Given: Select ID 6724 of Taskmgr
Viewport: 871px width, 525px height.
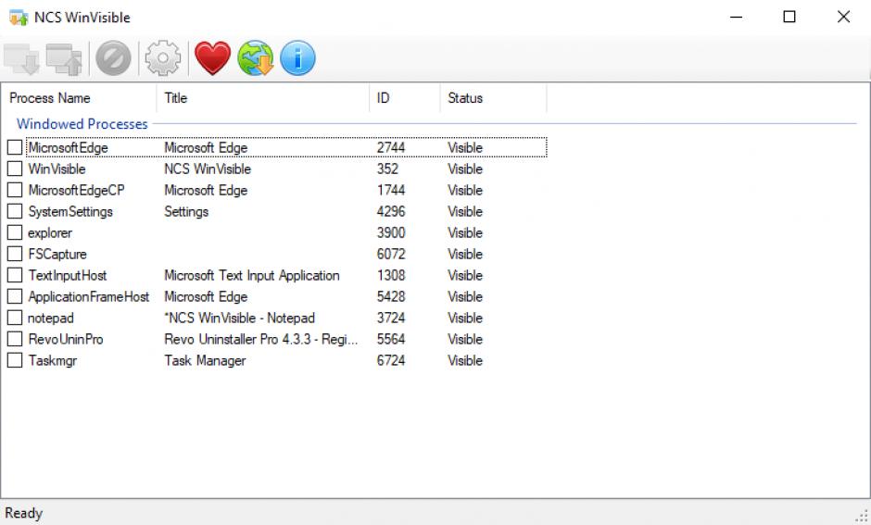Looking at the screenshot, I should [391, 360].
